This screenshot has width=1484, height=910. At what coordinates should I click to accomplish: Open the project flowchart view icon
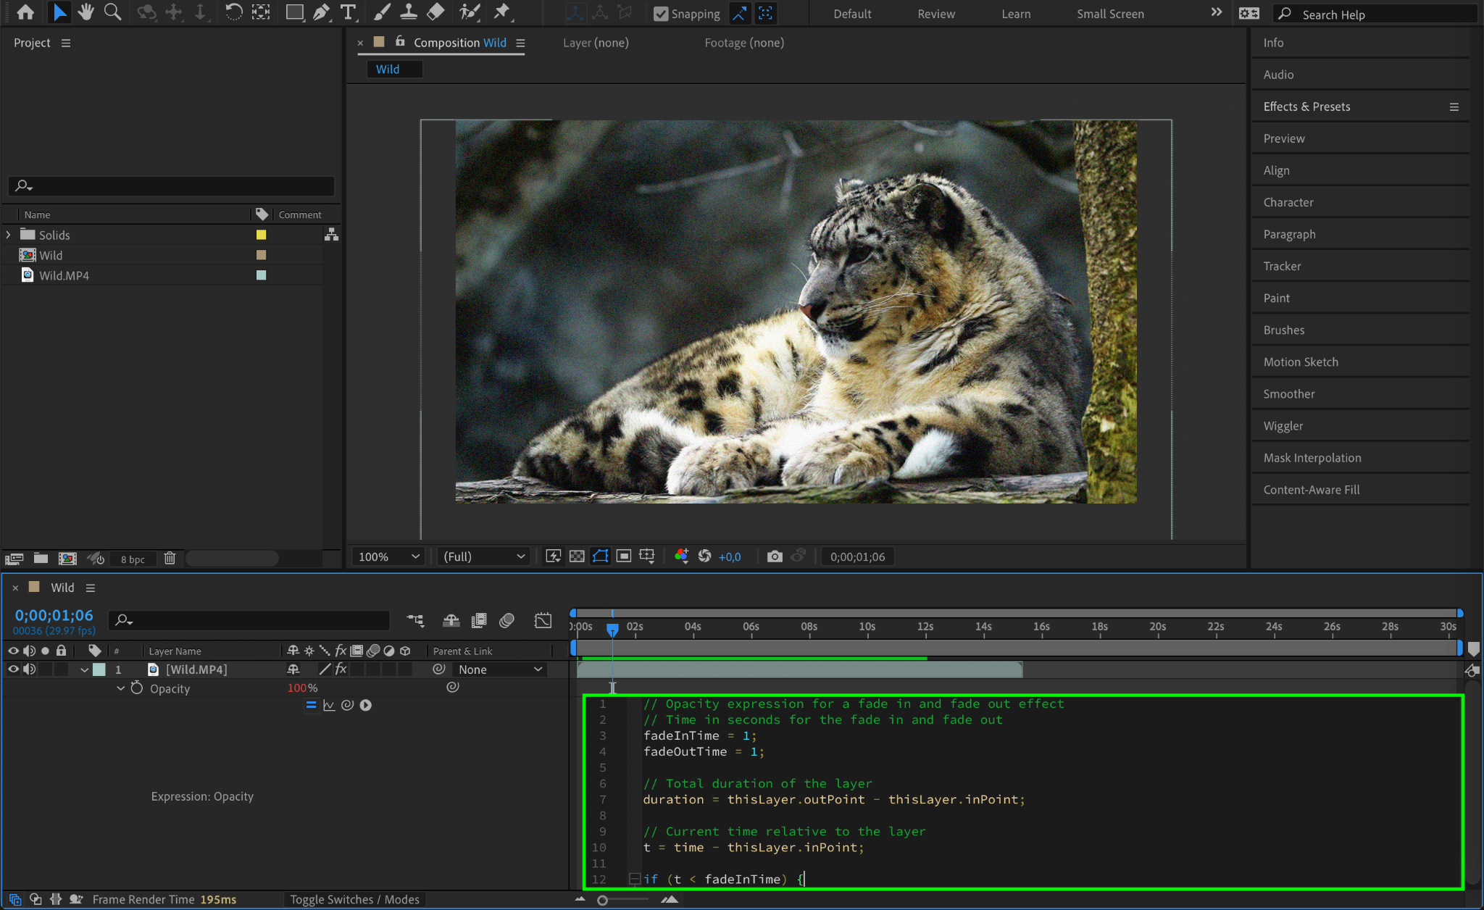[x=331, y=235]
